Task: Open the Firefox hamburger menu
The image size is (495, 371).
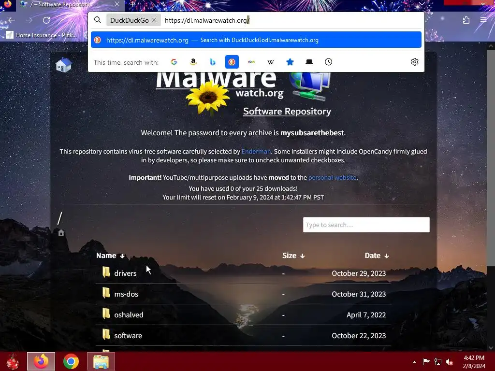Action: pos(483,20)
